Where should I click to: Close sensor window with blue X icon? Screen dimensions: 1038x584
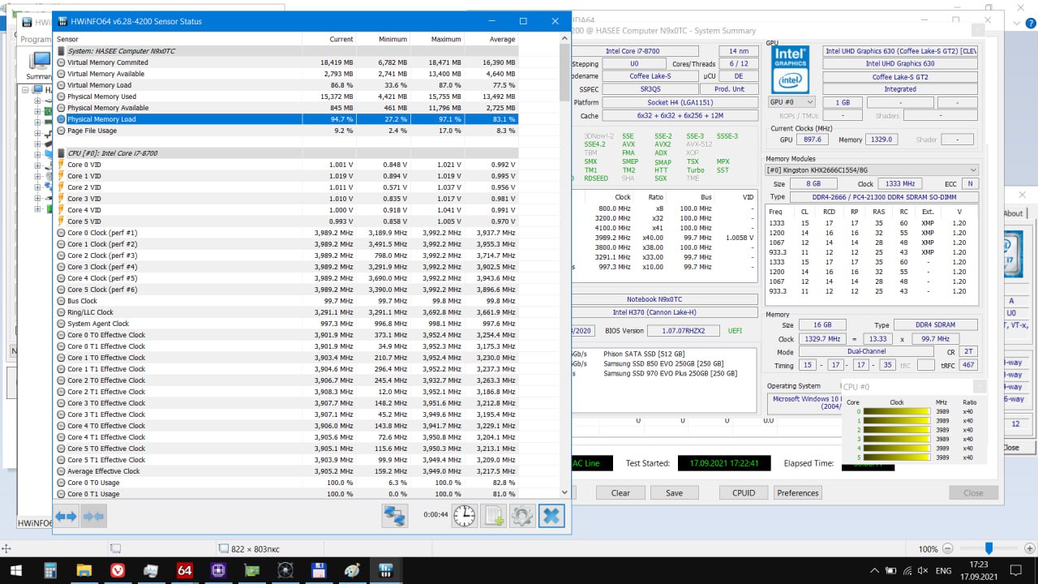coord(551,516)
